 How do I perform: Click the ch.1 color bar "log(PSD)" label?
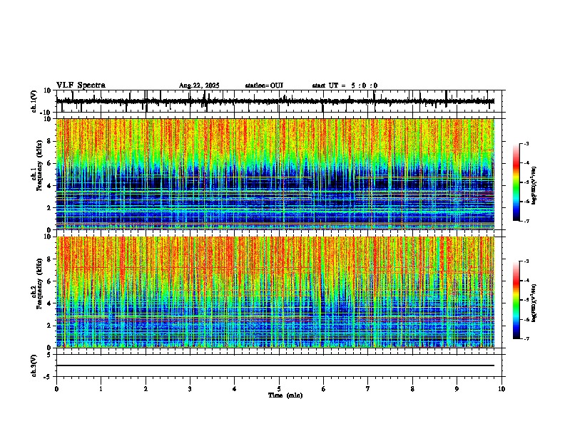(534, 186)
